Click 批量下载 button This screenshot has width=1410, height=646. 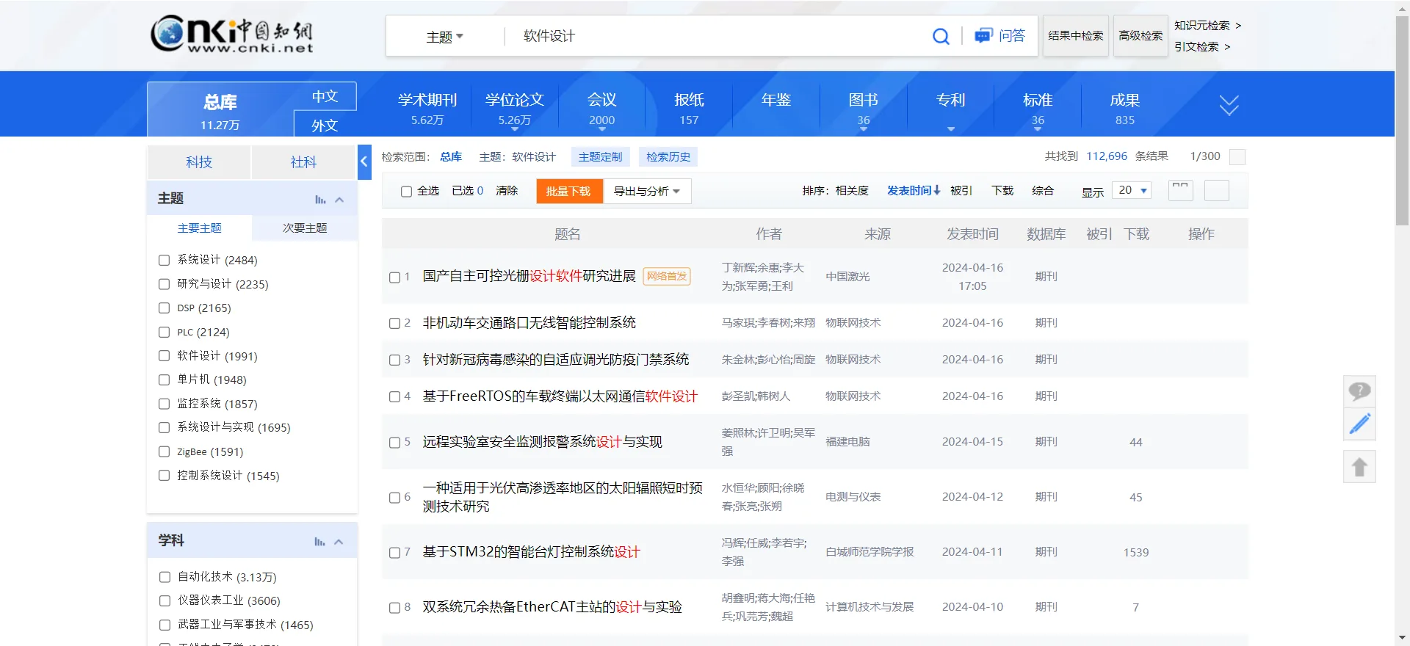(x=568, y=192)
